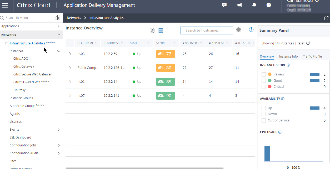Image resolution: width=330 pixels, height=169 pixels.
Task: Sort table by HOST NAME column
Action: 87,43
